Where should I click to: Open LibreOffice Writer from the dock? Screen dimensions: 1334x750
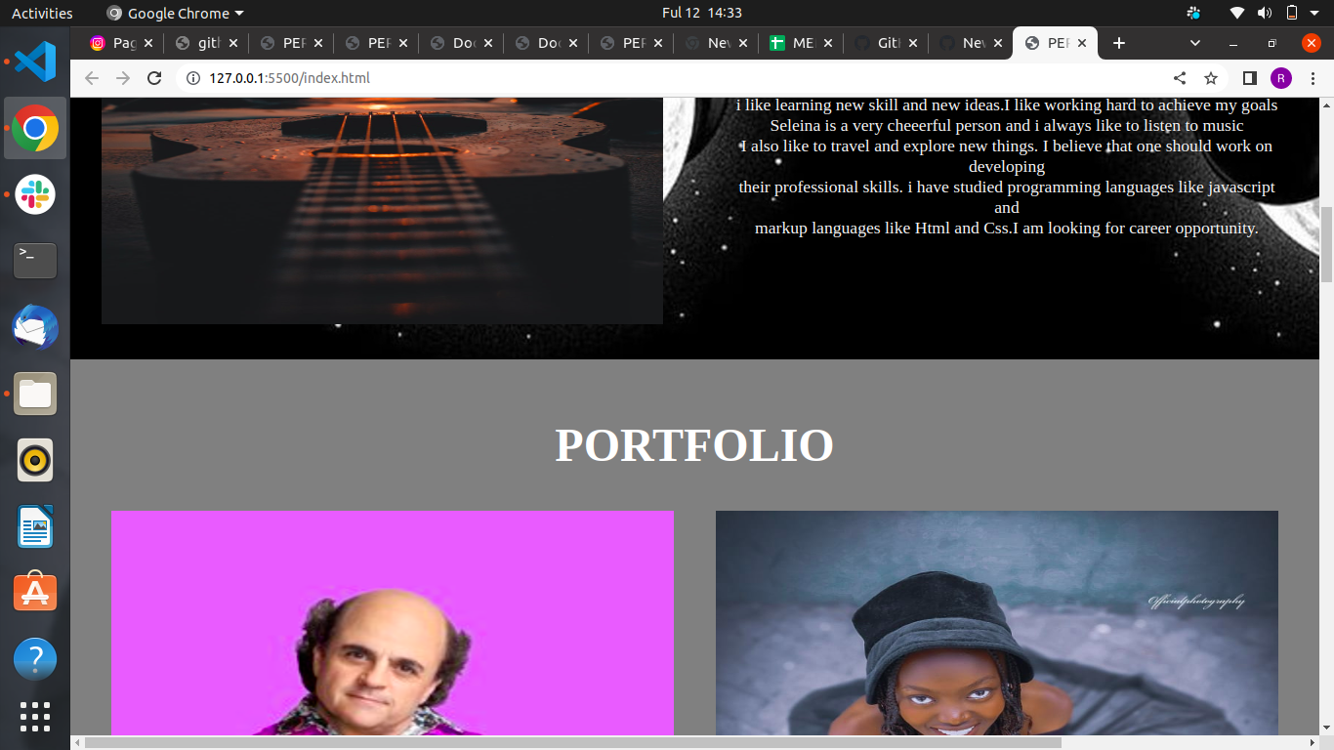click(x=35, y=526)
